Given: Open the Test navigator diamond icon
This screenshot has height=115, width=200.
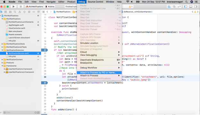Looking at the screenshot, I should tap(24, 12).
